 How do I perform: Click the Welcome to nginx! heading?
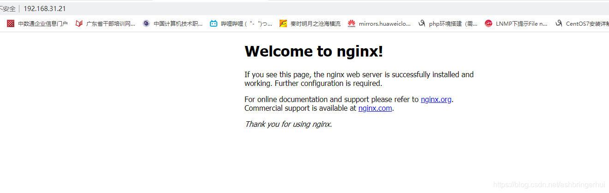point(314,51)
